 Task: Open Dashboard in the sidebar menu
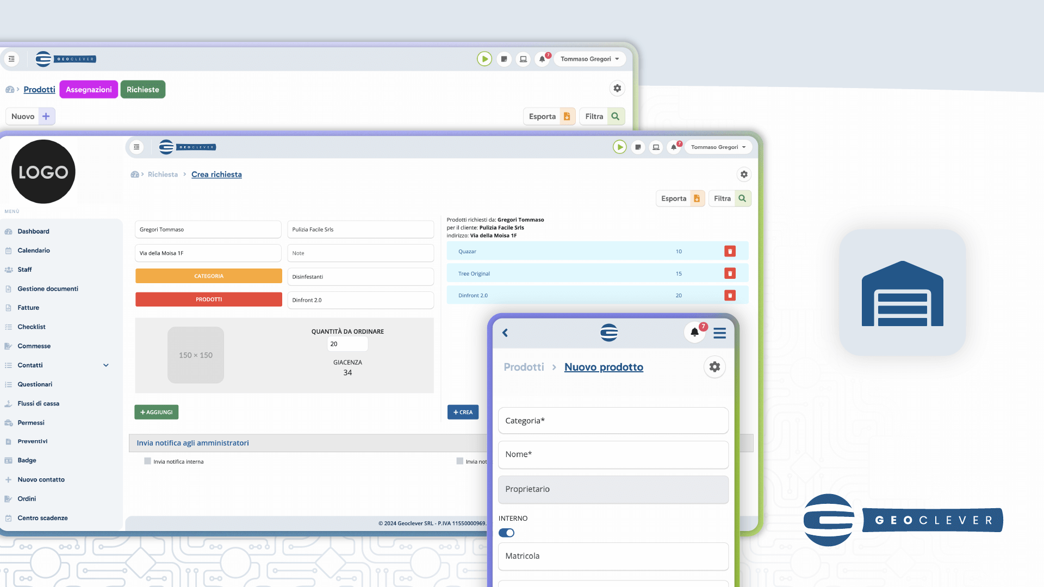[x=33, y=232]
